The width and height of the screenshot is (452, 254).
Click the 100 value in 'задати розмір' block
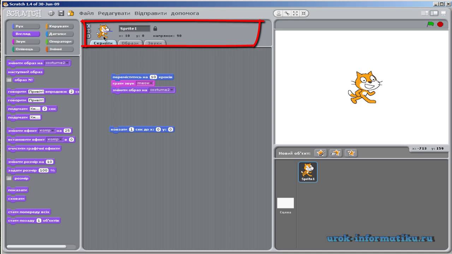(x=43, y=170)
